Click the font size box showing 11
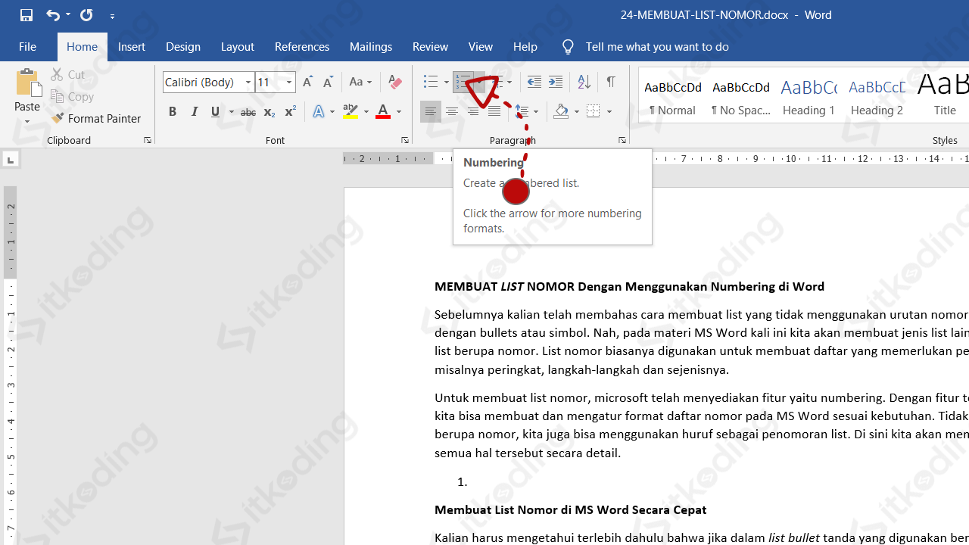Screen dimensions: 969x545 click(x=270, y=82)
